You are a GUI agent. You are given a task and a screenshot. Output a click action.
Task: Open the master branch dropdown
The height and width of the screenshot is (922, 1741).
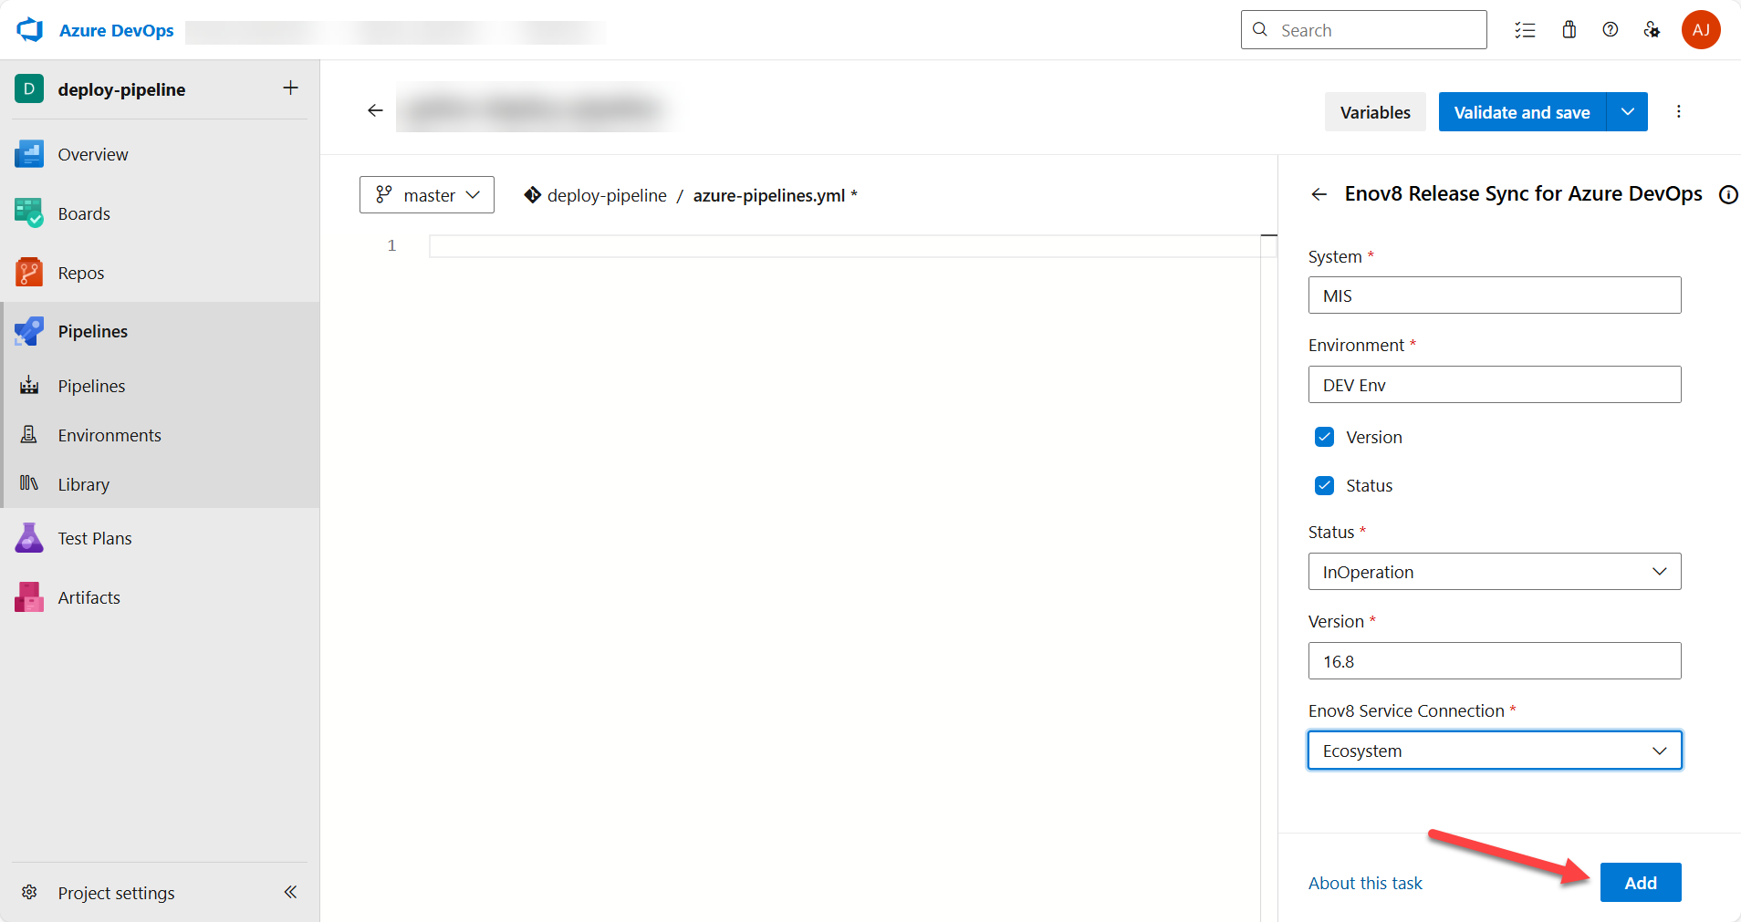427,195
